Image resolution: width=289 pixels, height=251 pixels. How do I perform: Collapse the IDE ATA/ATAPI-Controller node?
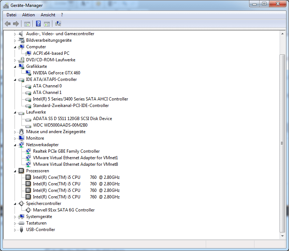[15, 80]
